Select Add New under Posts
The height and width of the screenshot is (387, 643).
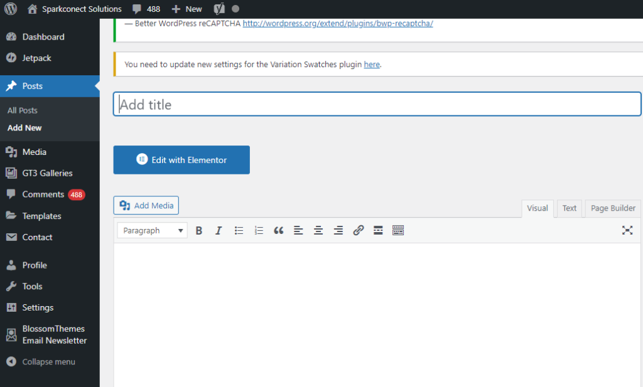click(x=24, y=128)
